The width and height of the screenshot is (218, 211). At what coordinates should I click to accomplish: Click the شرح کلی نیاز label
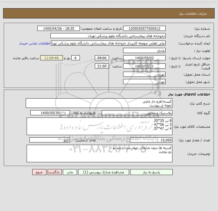pos(200,103)
